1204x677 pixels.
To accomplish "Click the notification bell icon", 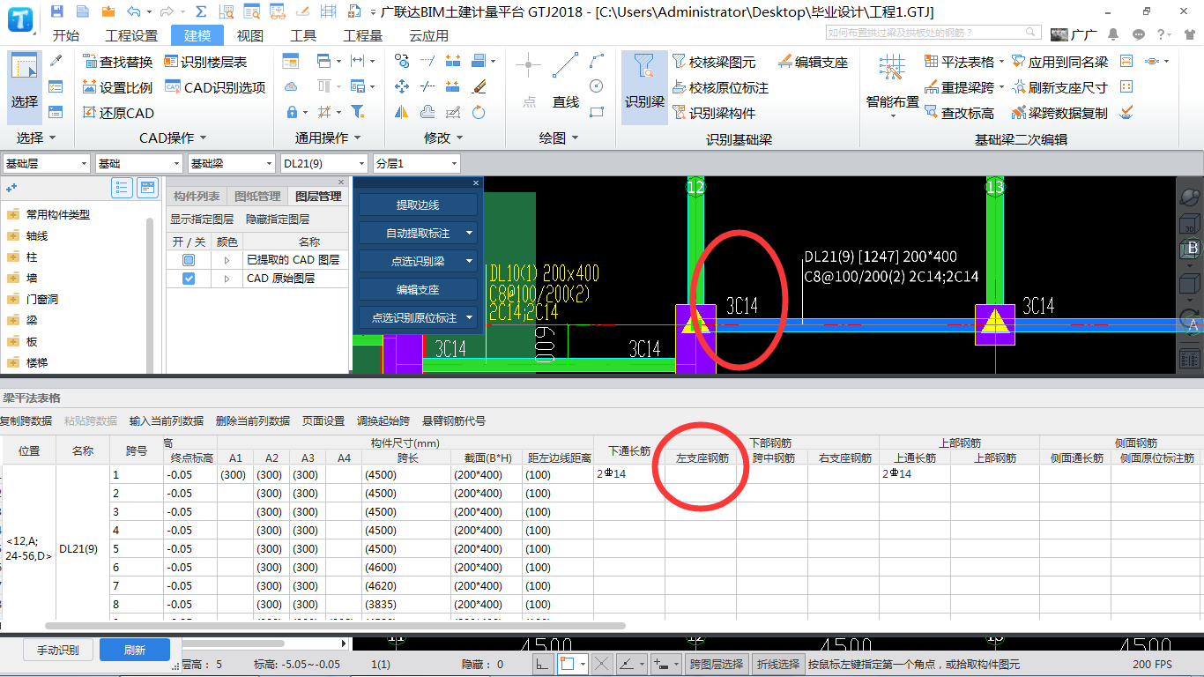I will click(1113, 34).
